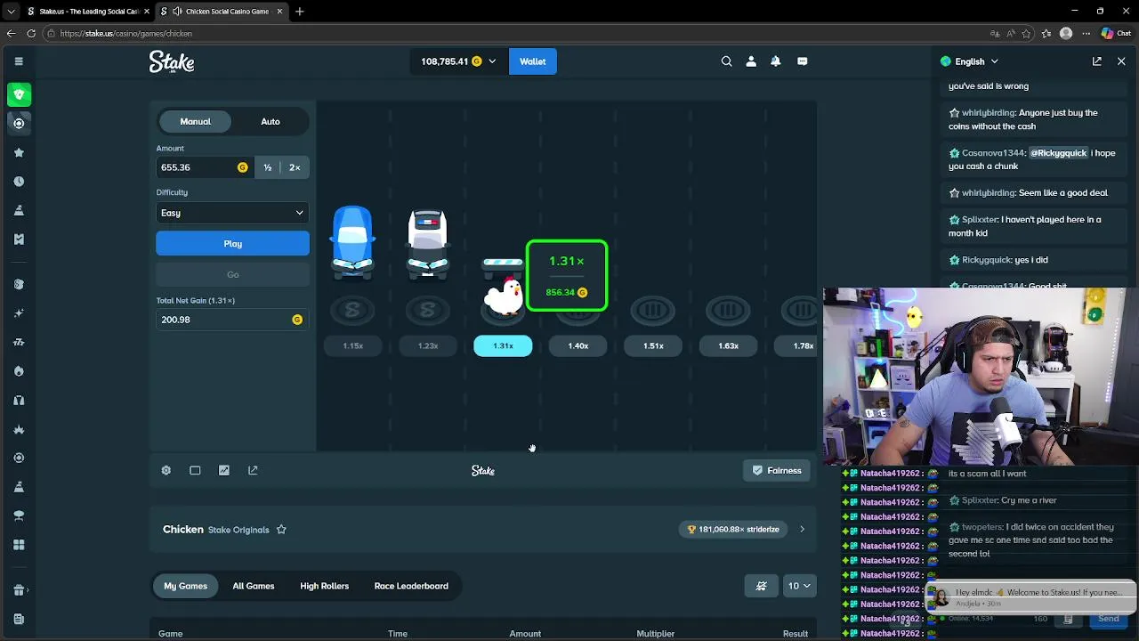Click the chicken character on the road

(x=504, y=296)
